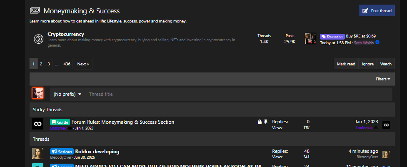Click the Thread title input field
The height and width of the screenshot is (167, 407).
(x=239, y=94)
